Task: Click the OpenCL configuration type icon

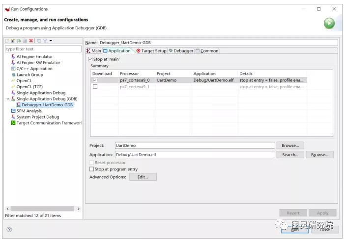Action: click(x=13, y=81)
